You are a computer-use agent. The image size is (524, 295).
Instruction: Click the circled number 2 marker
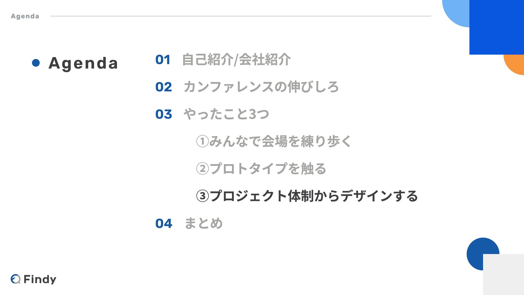pos(203,169)
